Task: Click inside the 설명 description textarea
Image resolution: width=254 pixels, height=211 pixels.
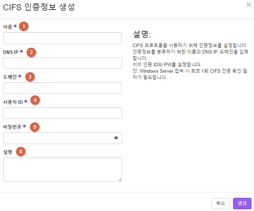Action: pyautogui.click(x=62, y=169)
